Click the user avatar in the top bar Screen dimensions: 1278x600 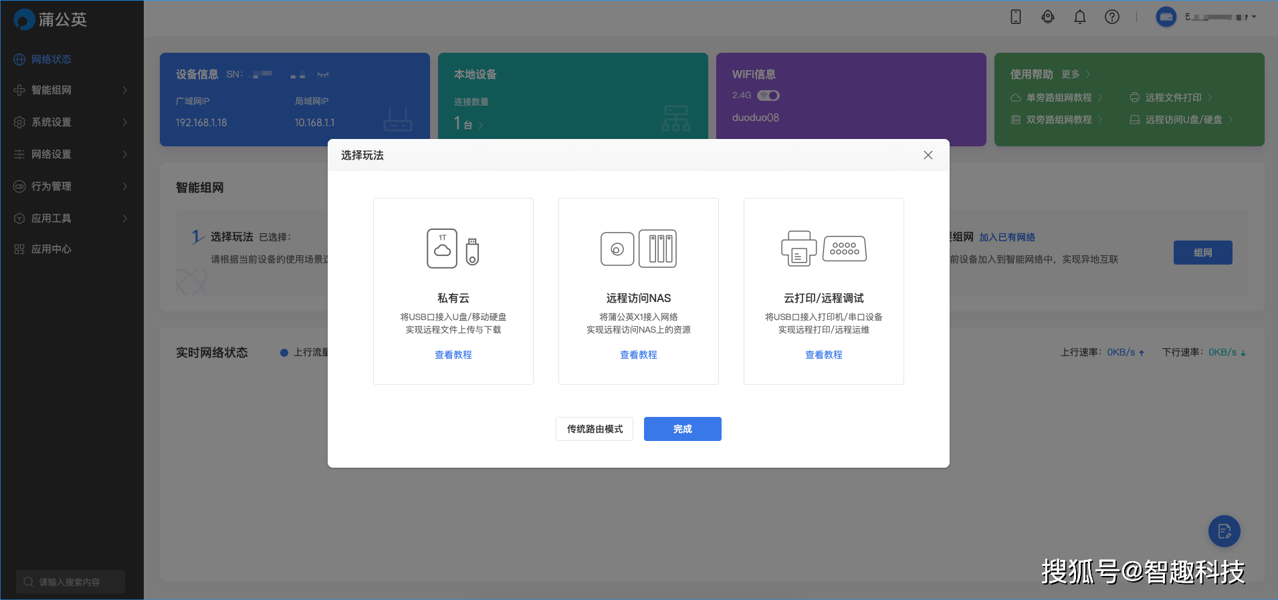pyautogui.click(x=1166, y=17)
